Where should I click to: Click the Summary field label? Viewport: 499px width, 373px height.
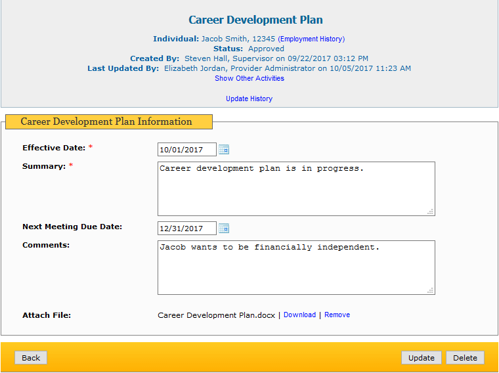click(44, 166)
